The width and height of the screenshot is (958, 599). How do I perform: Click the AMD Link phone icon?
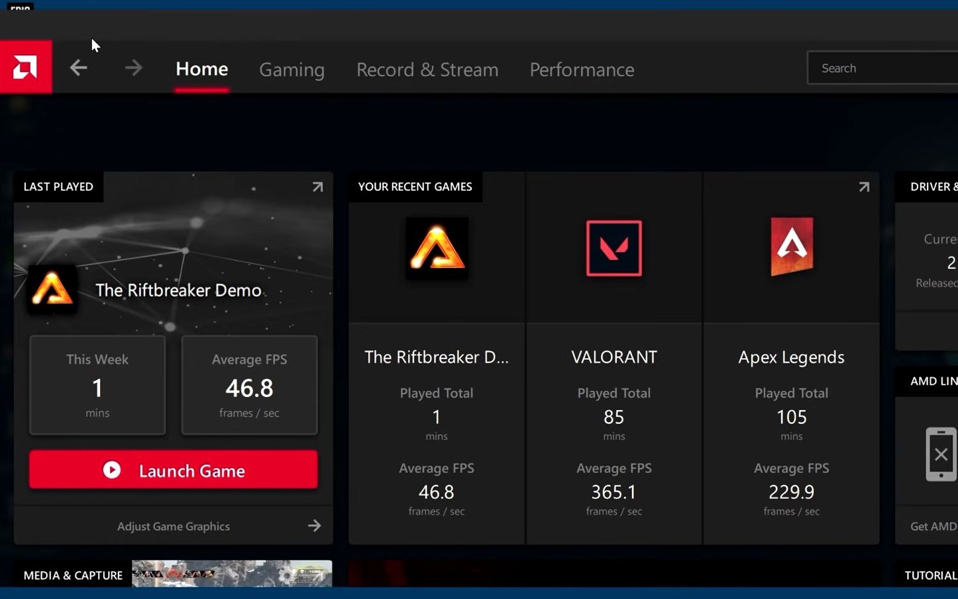point(941,455)
